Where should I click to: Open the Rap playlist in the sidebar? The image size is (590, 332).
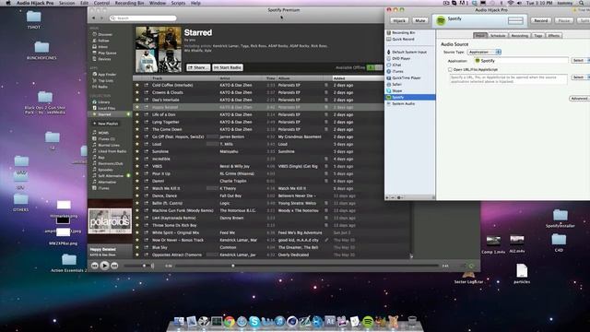click(x=101, y=158)
